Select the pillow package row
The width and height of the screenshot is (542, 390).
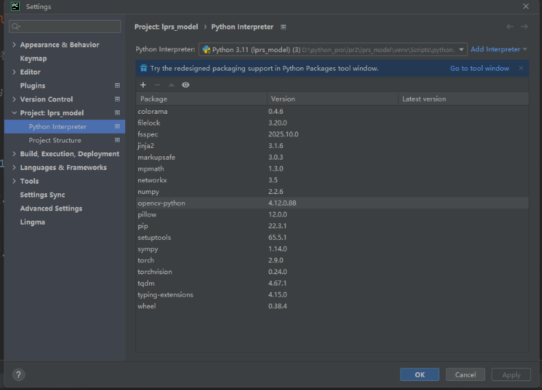click(x=332, y=215)
